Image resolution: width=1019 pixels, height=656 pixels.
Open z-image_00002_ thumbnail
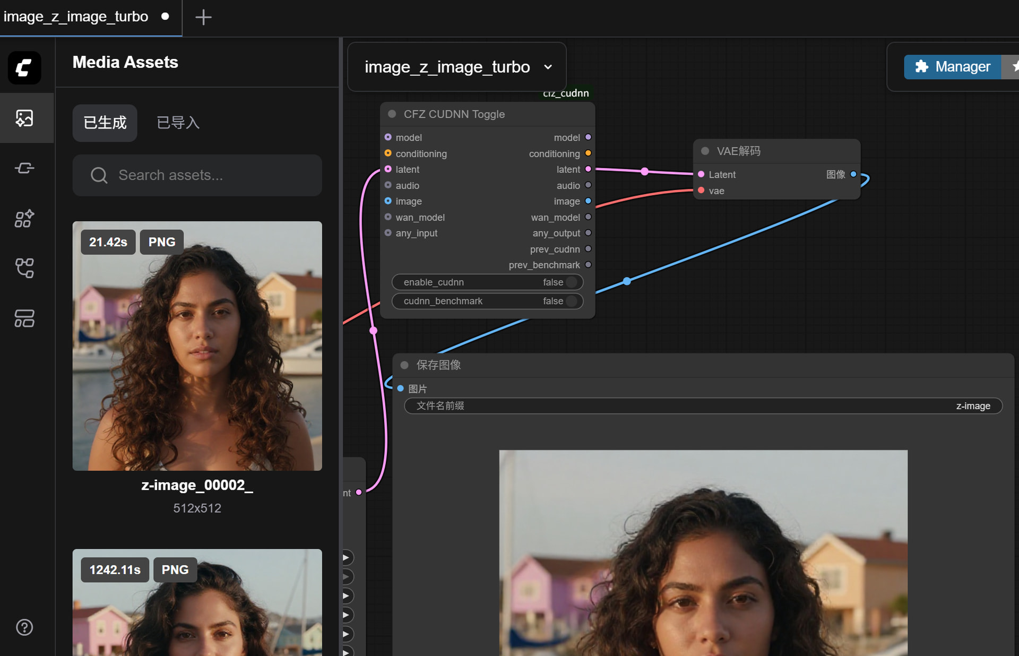point(197,346)
